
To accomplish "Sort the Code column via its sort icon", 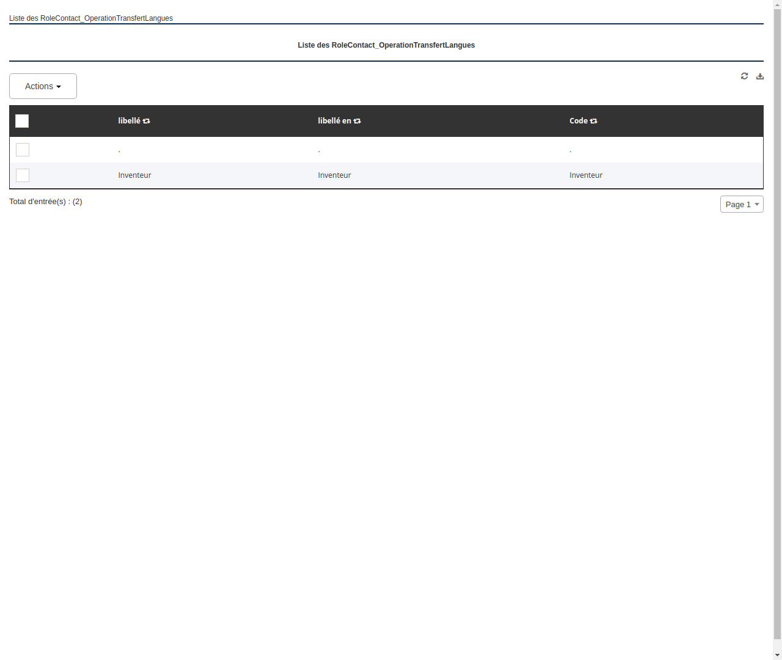I will (593, 121).
